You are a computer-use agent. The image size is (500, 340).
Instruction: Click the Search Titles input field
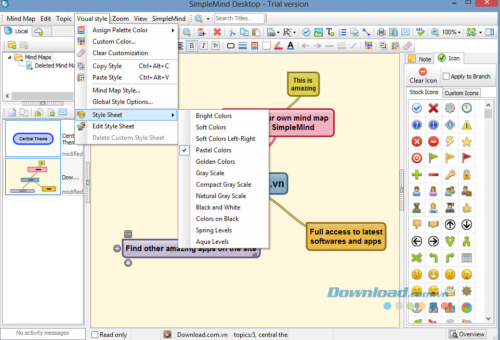pyautogui.click(x=239, y=18)
